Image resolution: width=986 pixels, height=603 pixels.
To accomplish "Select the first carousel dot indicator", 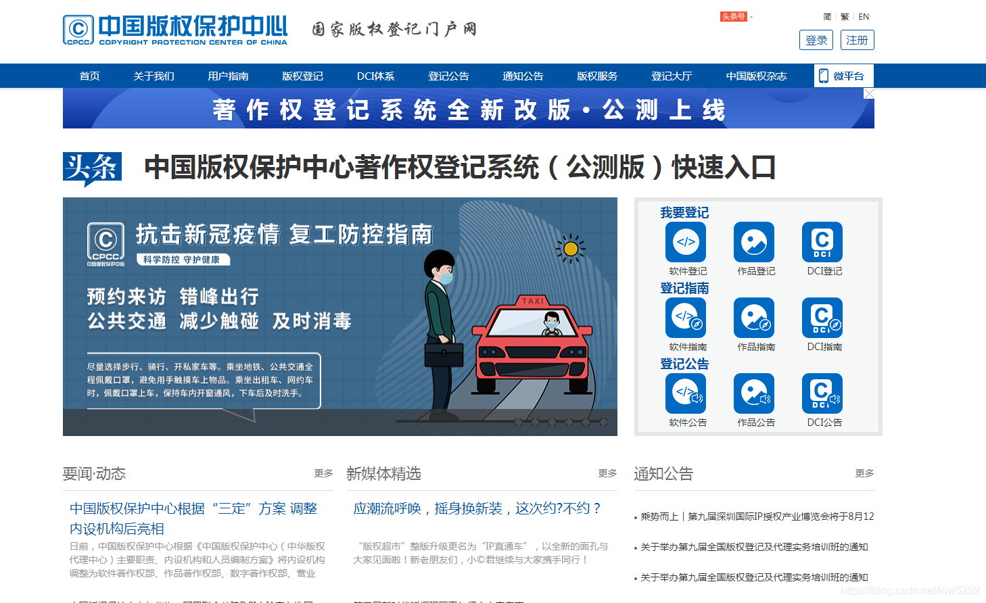I will [x=518, y=422].
